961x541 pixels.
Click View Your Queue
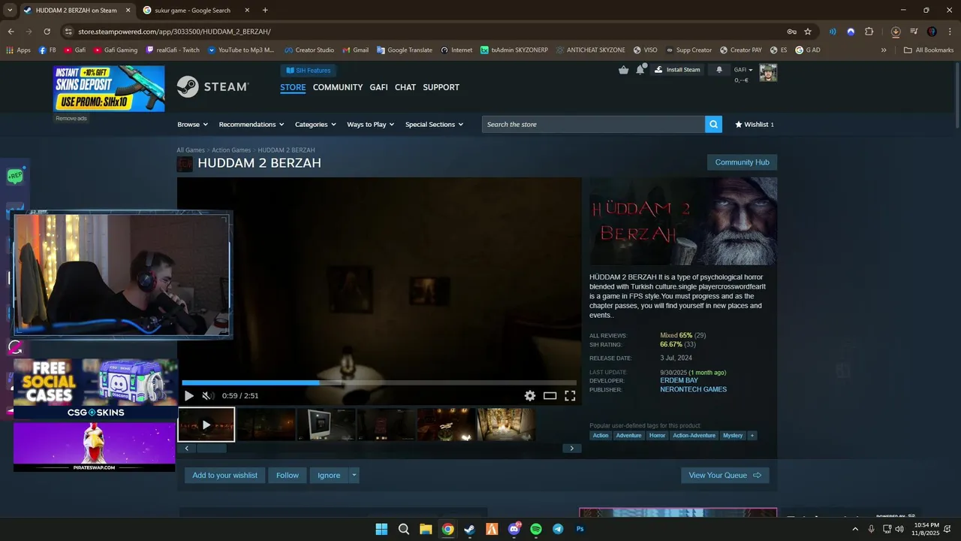[x=725, y=476]
